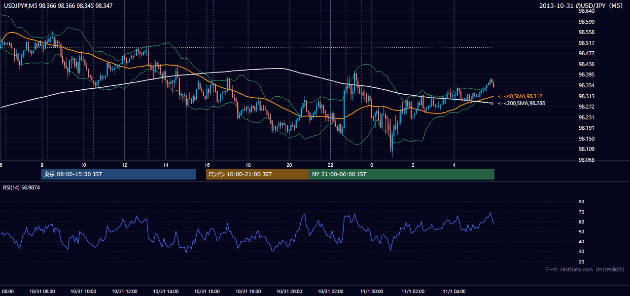This screenshot has height=296, width=630.
Task: Click price axis label 98.272
Action: [x=586, y=107]
